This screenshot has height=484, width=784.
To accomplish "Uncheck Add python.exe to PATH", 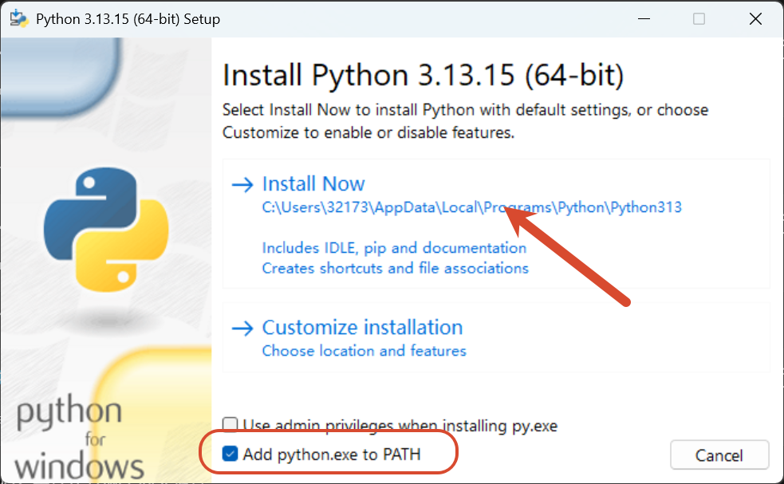I will pyautogui.click(x=230, y=454).
